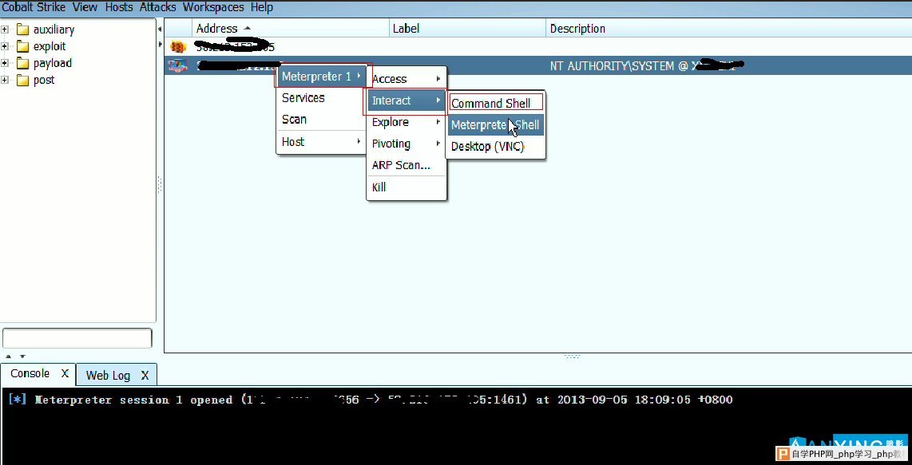Expand the post module tree node

(6, 81)
